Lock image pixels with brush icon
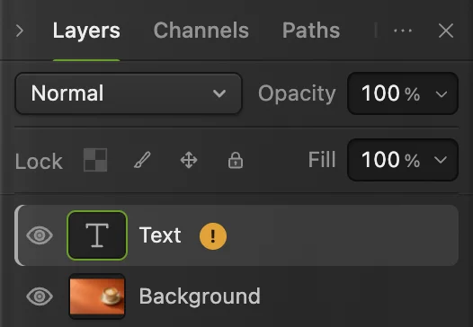Image resolution: width=473 pixels, height=327 pixels. pyautogui.click(x=142, y=160)
